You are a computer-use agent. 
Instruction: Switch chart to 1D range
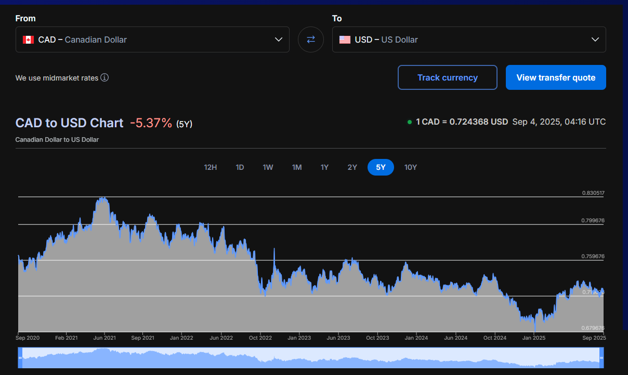coord(240,167)
